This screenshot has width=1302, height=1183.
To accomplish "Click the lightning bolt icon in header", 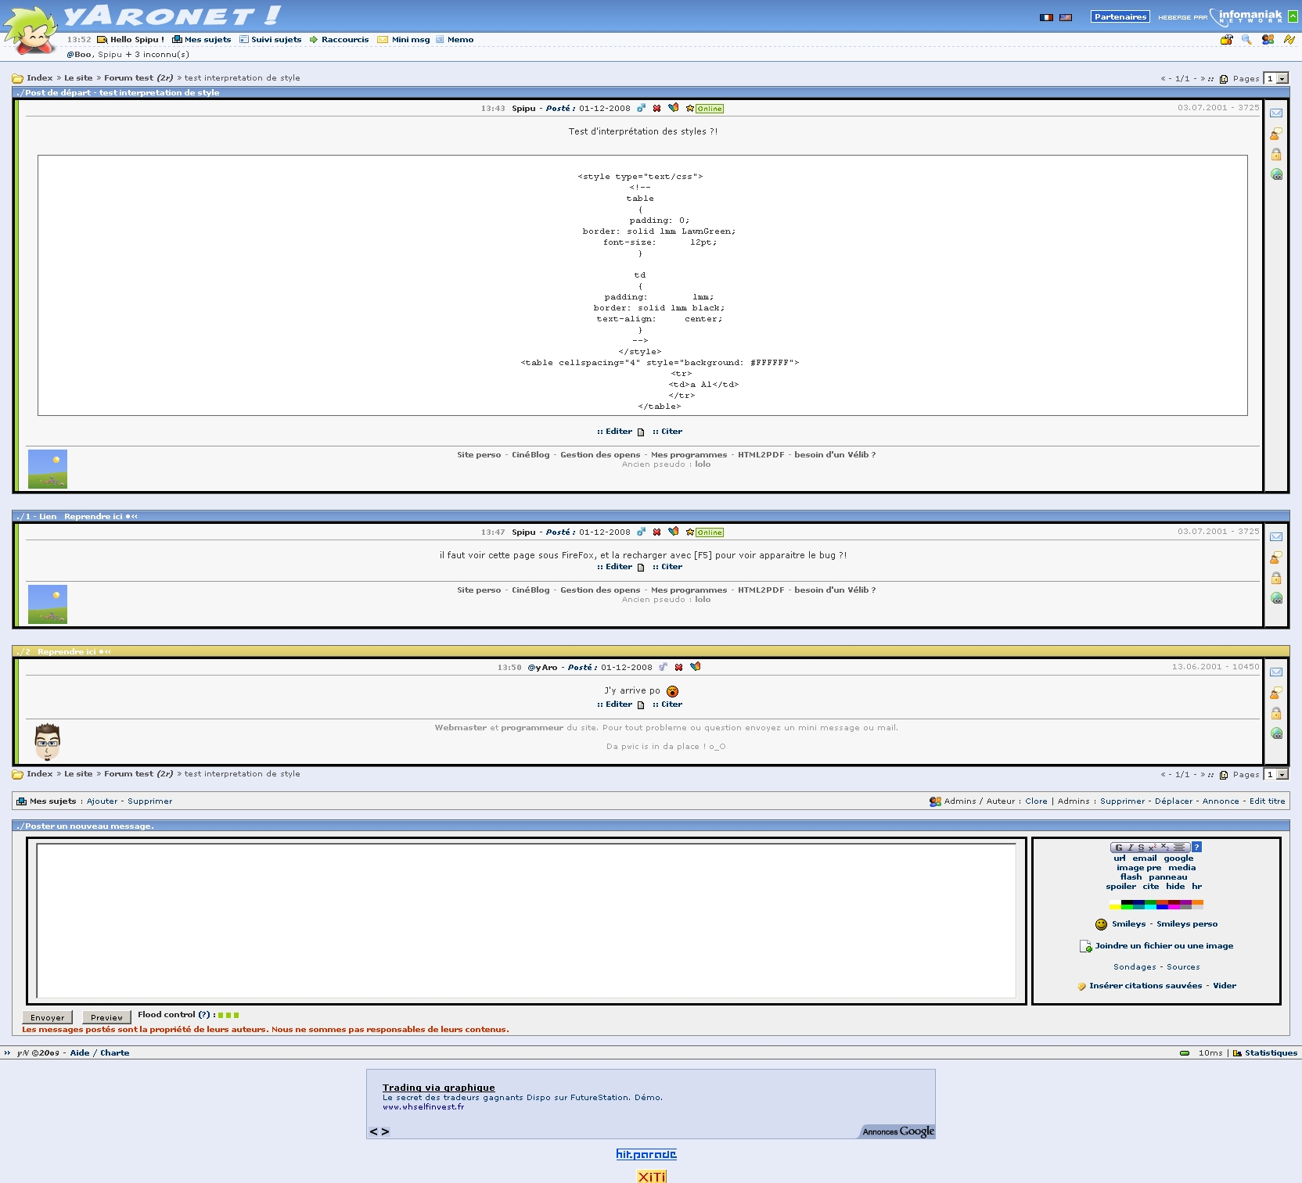I will (1289, 40).
